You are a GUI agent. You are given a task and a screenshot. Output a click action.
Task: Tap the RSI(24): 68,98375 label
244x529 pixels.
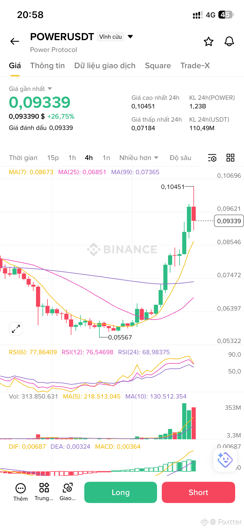(x=144, y=352)
